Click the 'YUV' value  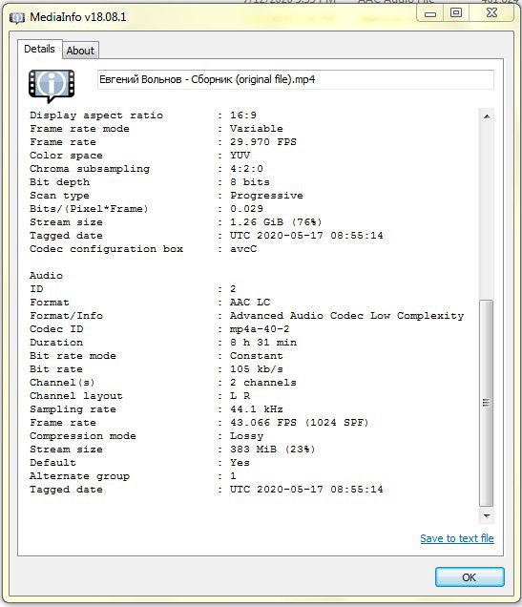point(240,156)
